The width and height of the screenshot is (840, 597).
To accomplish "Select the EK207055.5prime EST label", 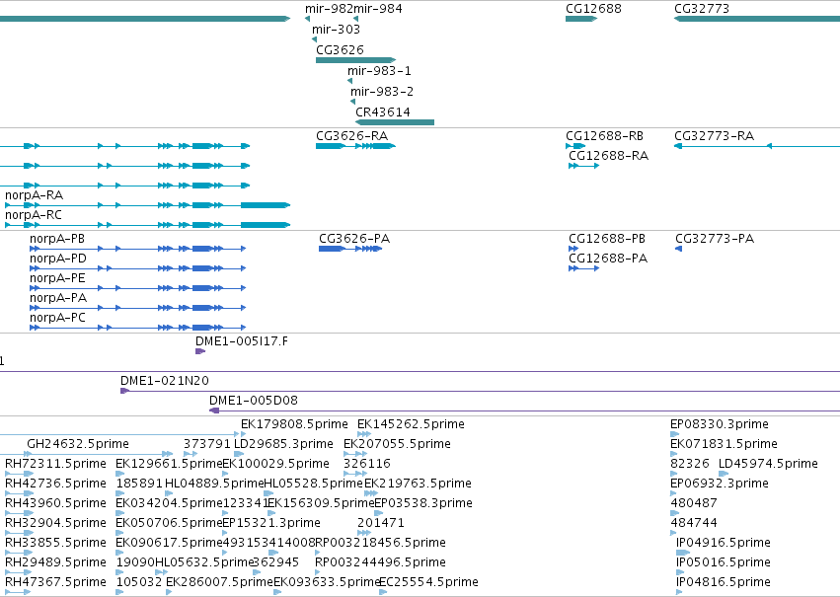I will click(x=397, y=444).
